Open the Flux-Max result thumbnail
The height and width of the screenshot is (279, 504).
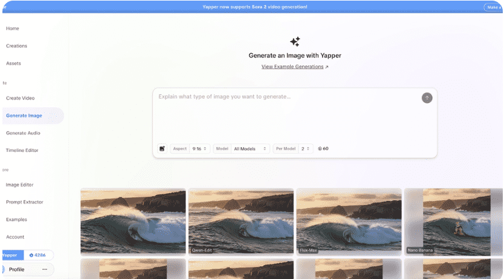pos(349,221)
